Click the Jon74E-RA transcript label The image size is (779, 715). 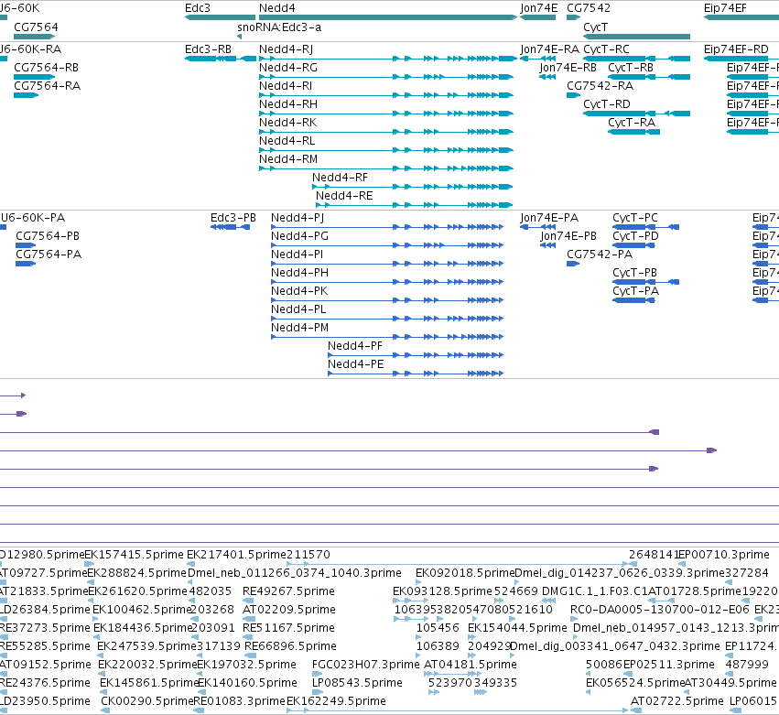click(549, 49)
